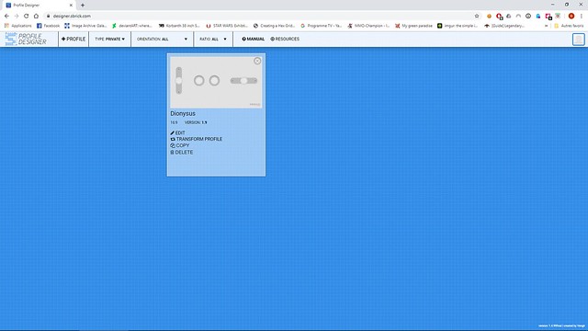The image size is (588, 331).
Task: Open a new browser tab
Action: coord(83,6)
